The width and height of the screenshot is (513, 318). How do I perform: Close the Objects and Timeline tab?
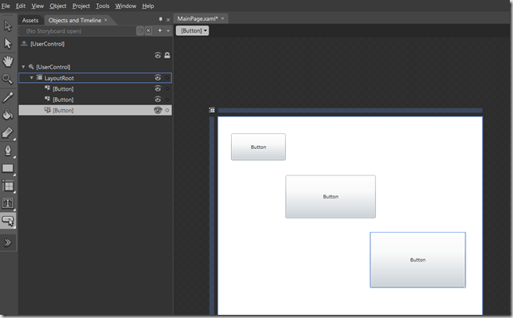coord(106,20)
